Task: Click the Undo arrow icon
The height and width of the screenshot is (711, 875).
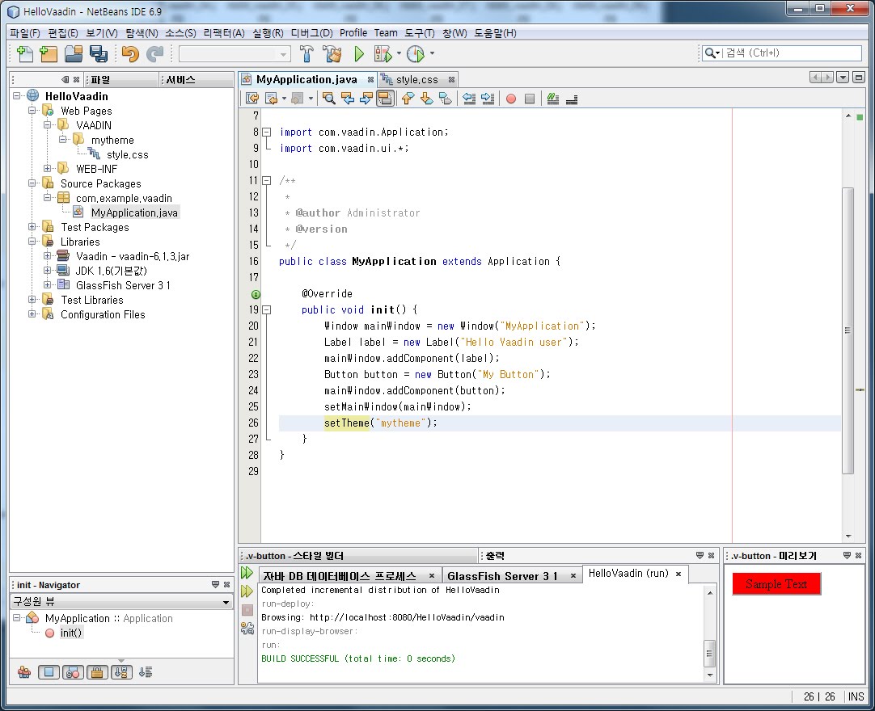Action: 130,53
